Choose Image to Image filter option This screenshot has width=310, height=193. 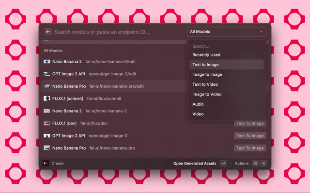(226, 74)
